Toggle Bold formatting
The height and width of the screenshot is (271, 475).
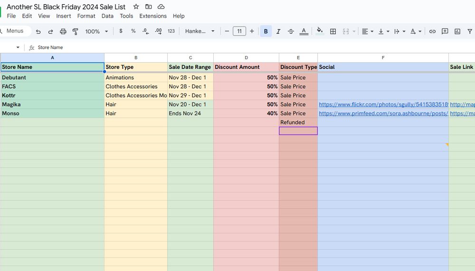[x=266, y=31]
